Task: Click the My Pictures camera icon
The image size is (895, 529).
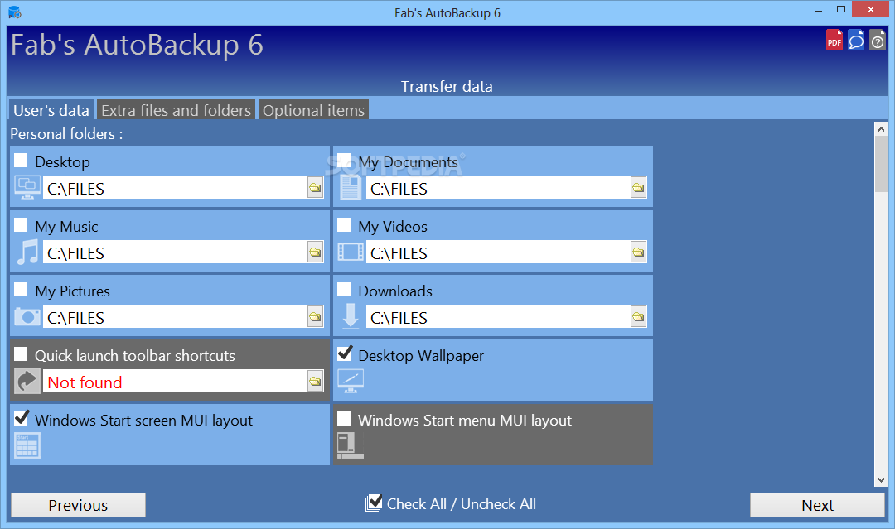Action: (x=27, y=316)
